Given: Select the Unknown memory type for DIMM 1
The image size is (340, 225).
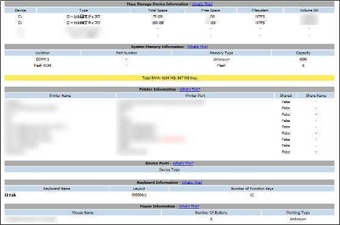Looking at the screenshot, I should coord(222,59).
